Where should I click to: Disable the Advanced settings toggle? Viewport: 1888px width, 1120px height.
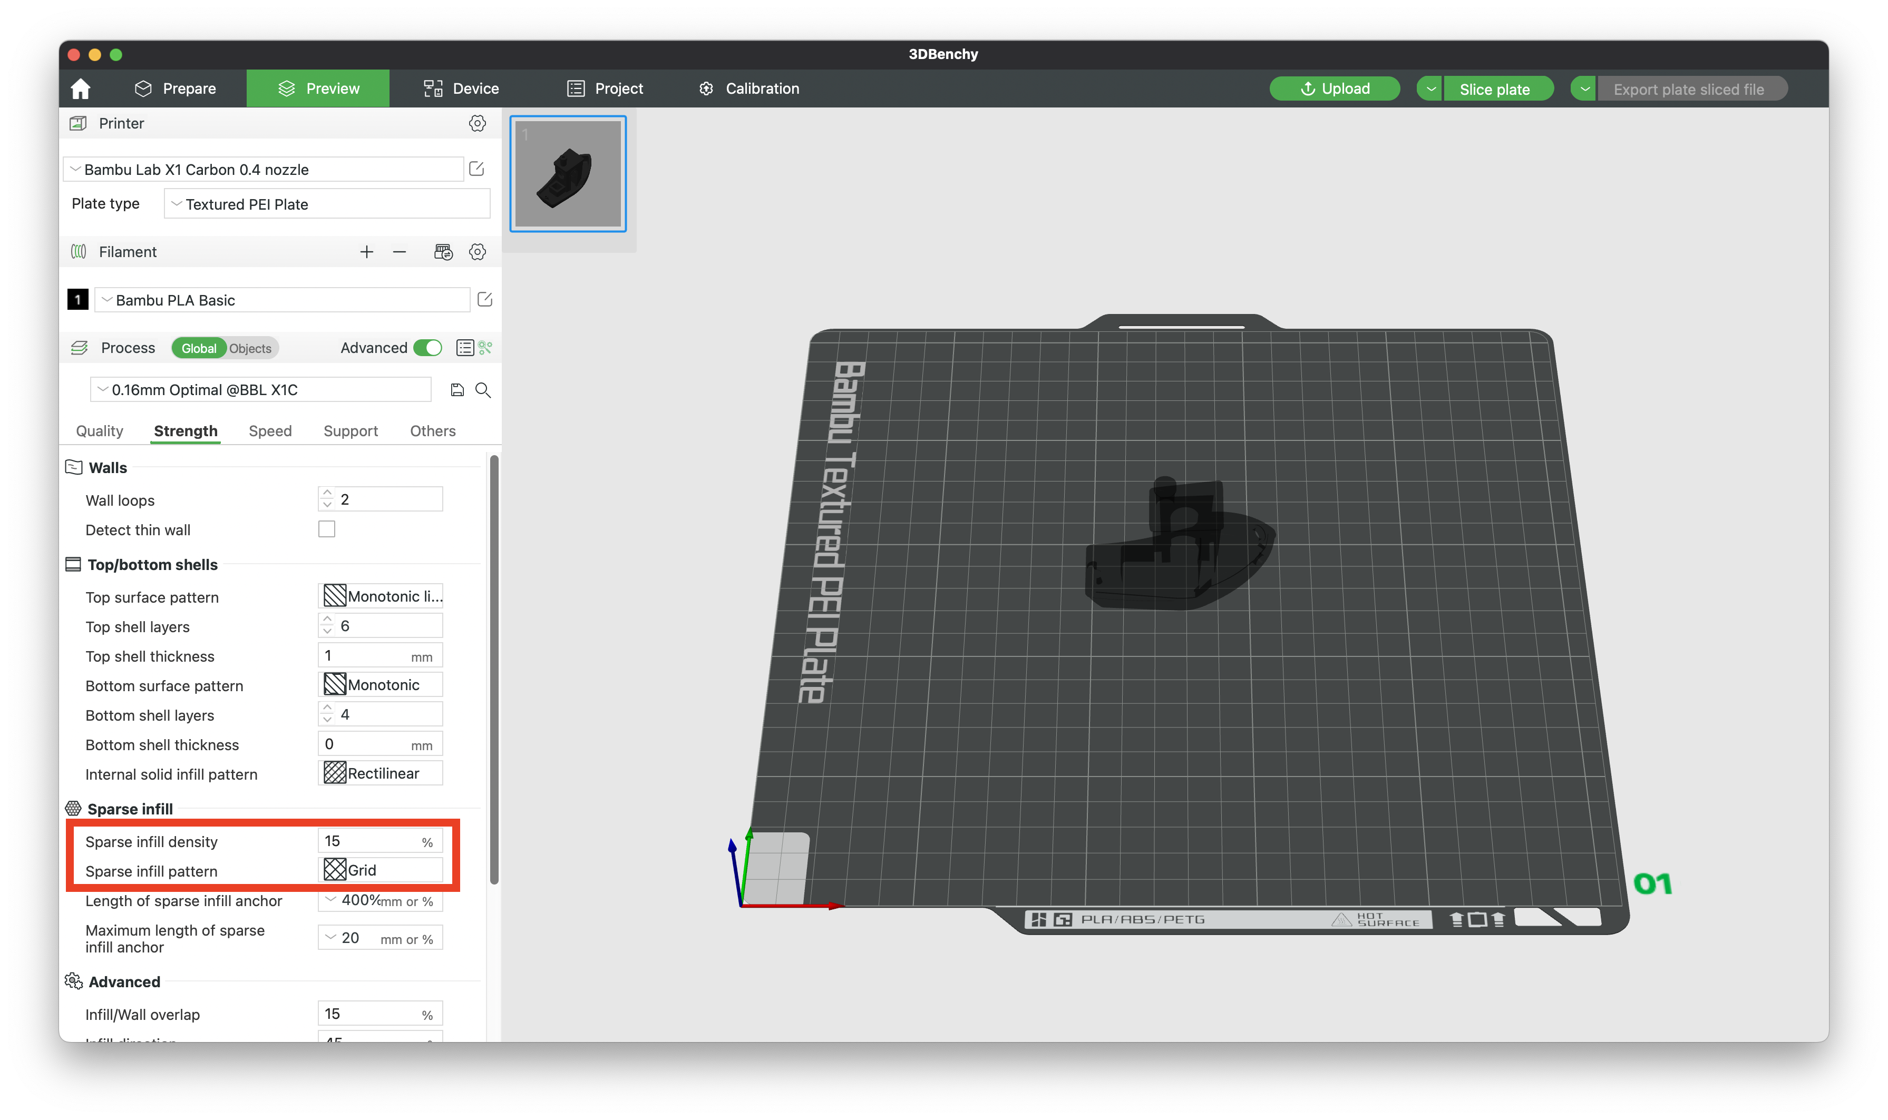[x=427, y=348]
